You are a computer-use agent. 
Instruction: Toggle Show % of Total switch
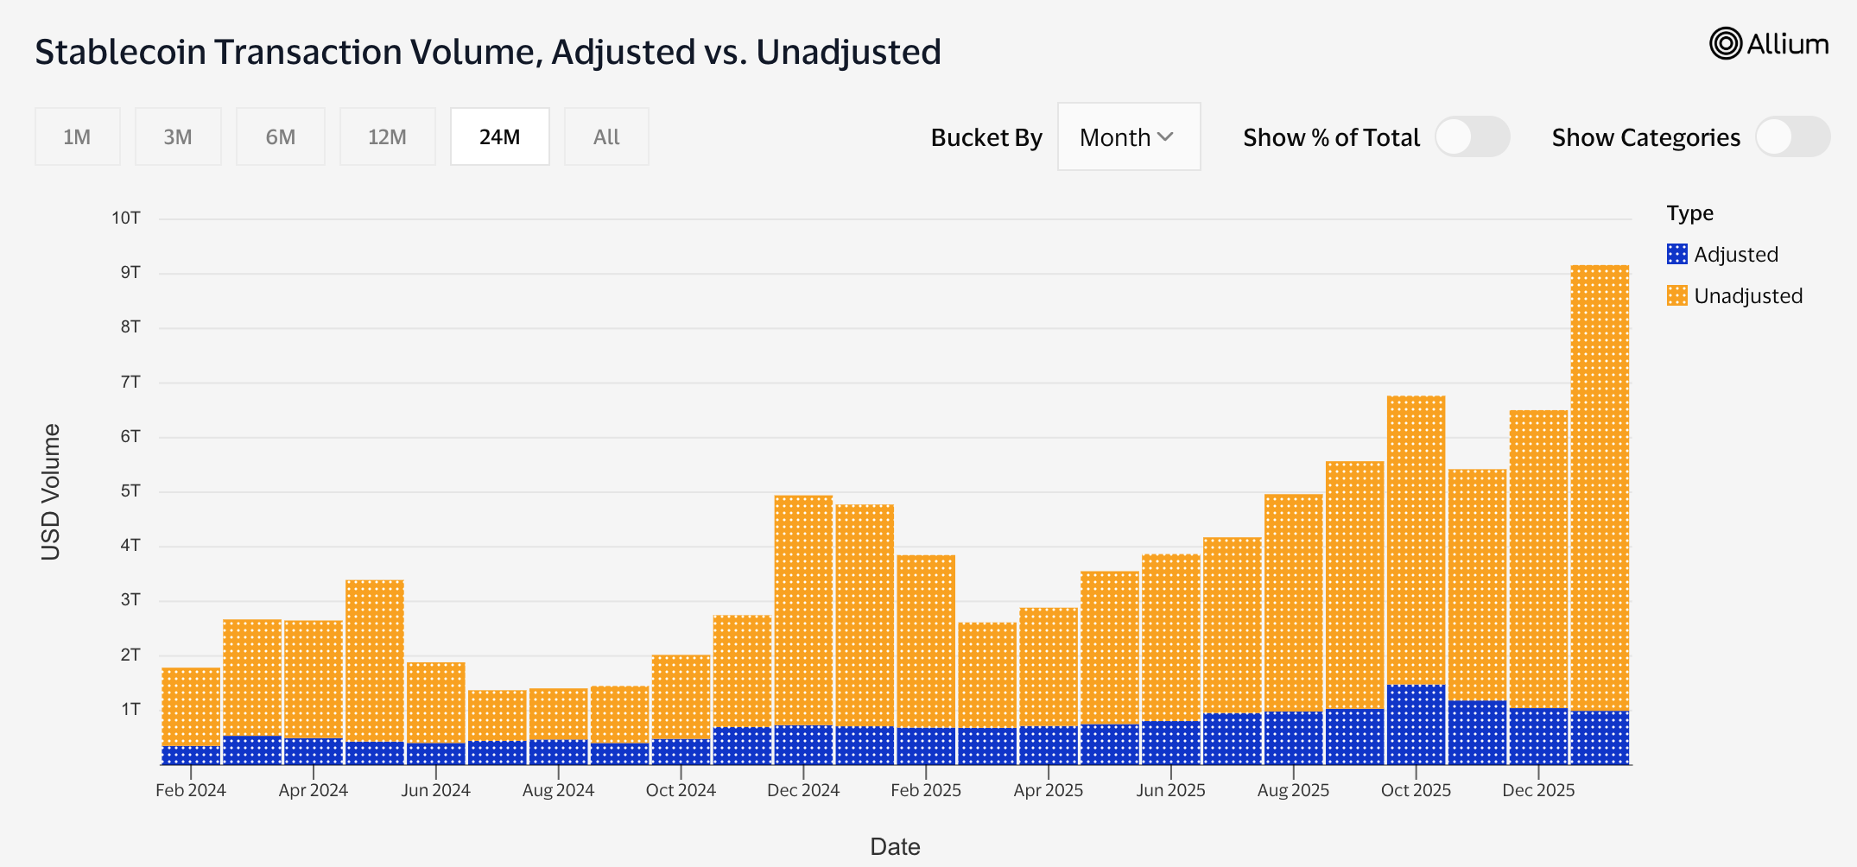click(x=1472, y=137)
